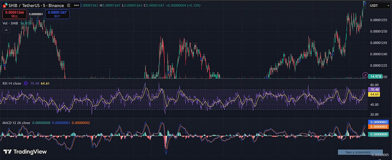
Task: Click the spread value 0.00000001
Action: tap(36, 14)
